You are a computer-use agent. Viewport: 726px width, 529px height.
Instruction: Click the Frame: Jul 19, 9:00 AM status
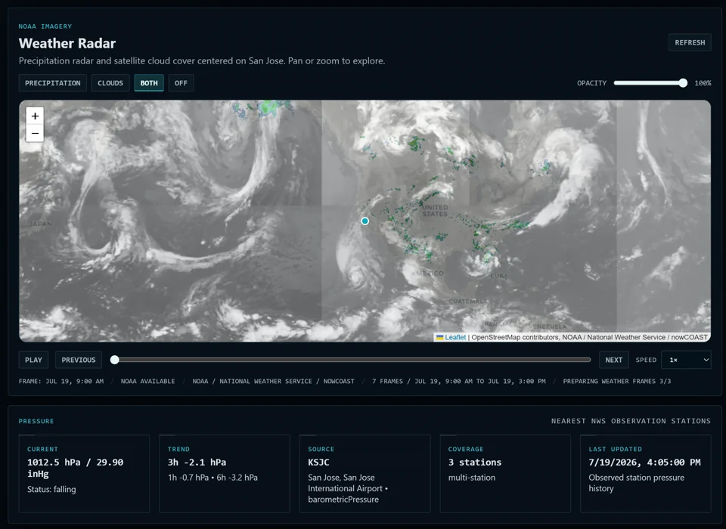tap(61, 382)
